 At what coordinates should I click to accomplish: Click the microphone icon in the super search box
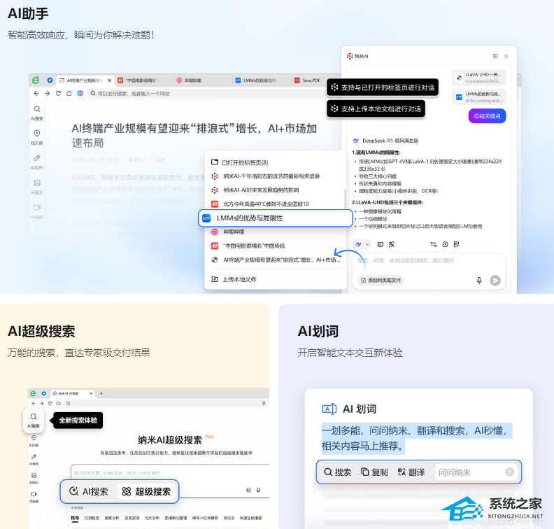click(258, 490)
